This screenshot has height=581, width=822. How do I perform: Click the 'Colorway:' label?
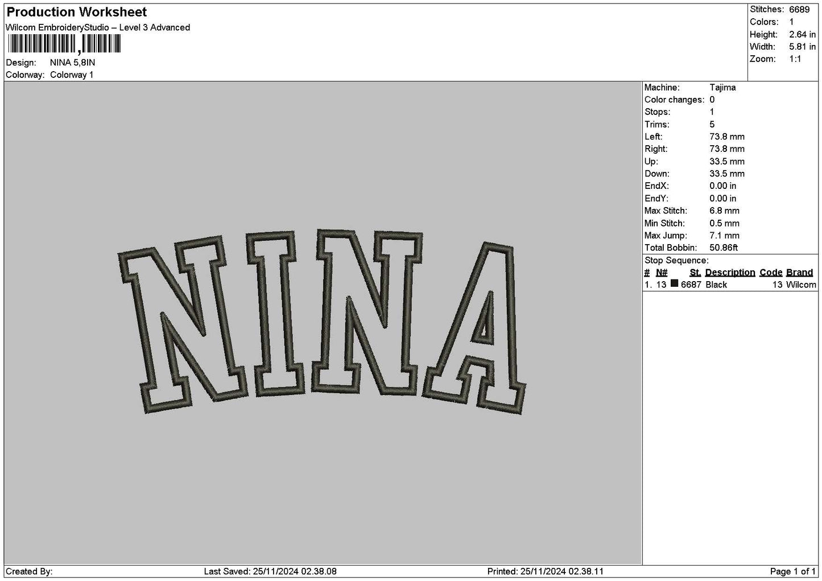pyautogui.click(x=25, y=75)
